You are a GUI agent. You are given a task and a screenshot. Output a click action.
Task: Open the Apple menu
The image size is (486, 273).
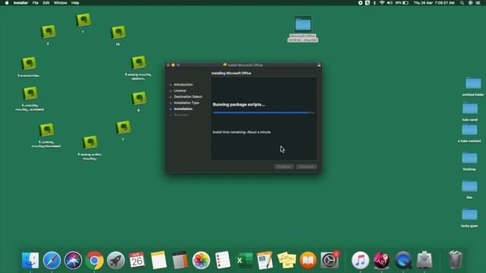pos(7,3)
